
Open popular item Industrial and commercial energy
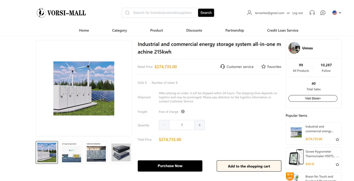pyautogui.click(x=319, y=129)
